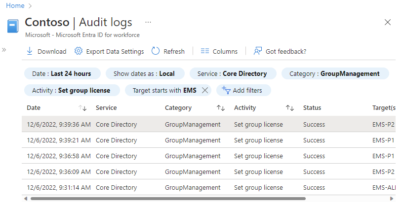Remove the Target starts with EMS filter

point(205,90)
